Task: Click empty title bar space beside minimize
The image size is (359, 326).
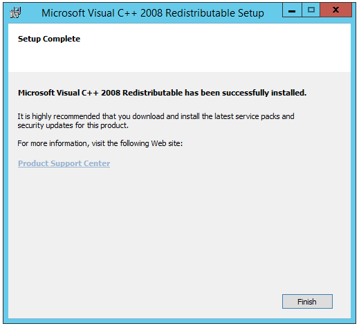Action: pyautogui.click(x=273, y=12)
